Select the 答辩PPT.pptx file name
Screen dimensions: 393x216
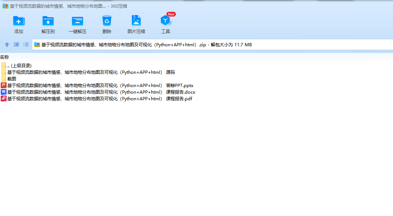pos(100,86)
